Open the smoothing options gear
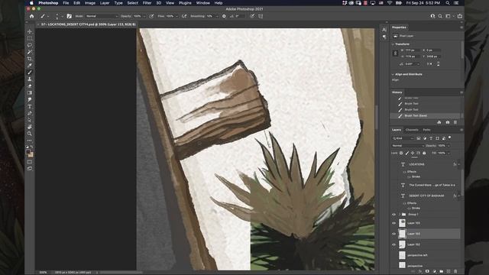This screenshot has width=489, height=275. pos(224,16)
